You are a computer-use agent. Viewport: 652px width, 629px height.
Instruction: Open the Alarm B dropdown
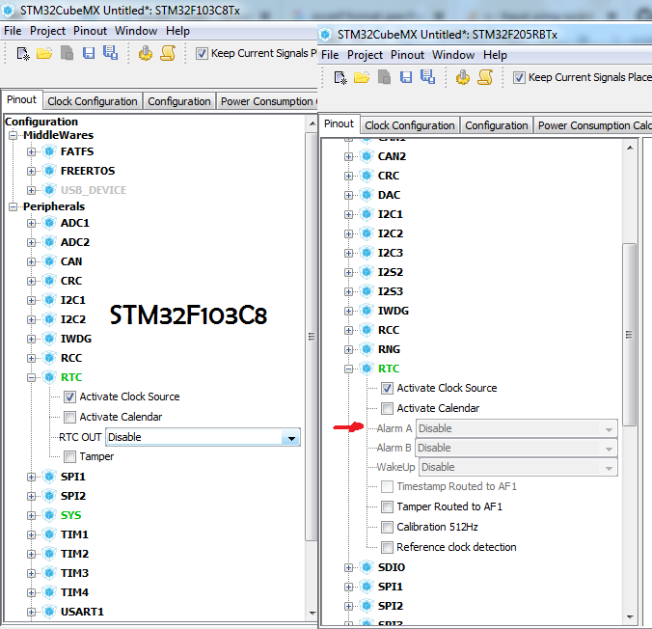point(516,448)
